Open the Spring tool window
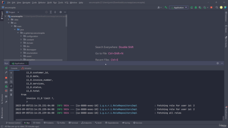The width and height of the screenshot is (228, 128). (x=126, y=123)
